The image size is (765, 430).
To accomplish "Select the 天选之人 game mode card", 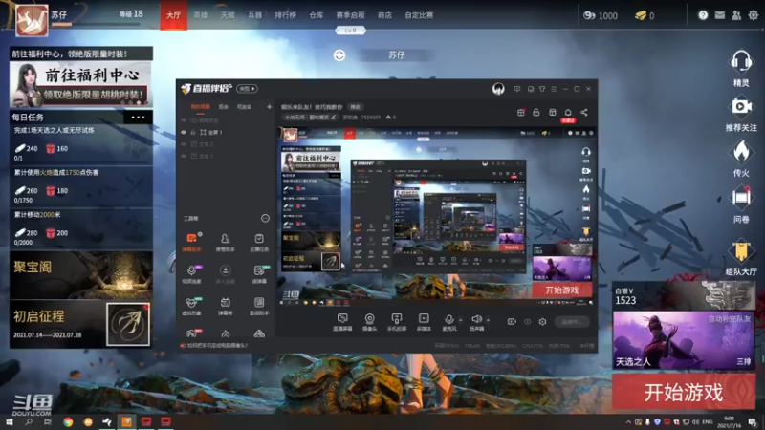I will [x=683, y=340].
